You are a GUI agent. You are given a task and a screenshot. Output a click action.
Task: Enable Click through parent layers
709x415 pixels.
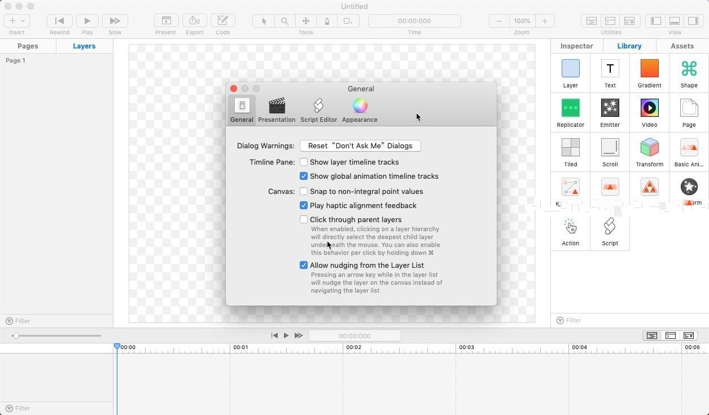pos(304,219)
